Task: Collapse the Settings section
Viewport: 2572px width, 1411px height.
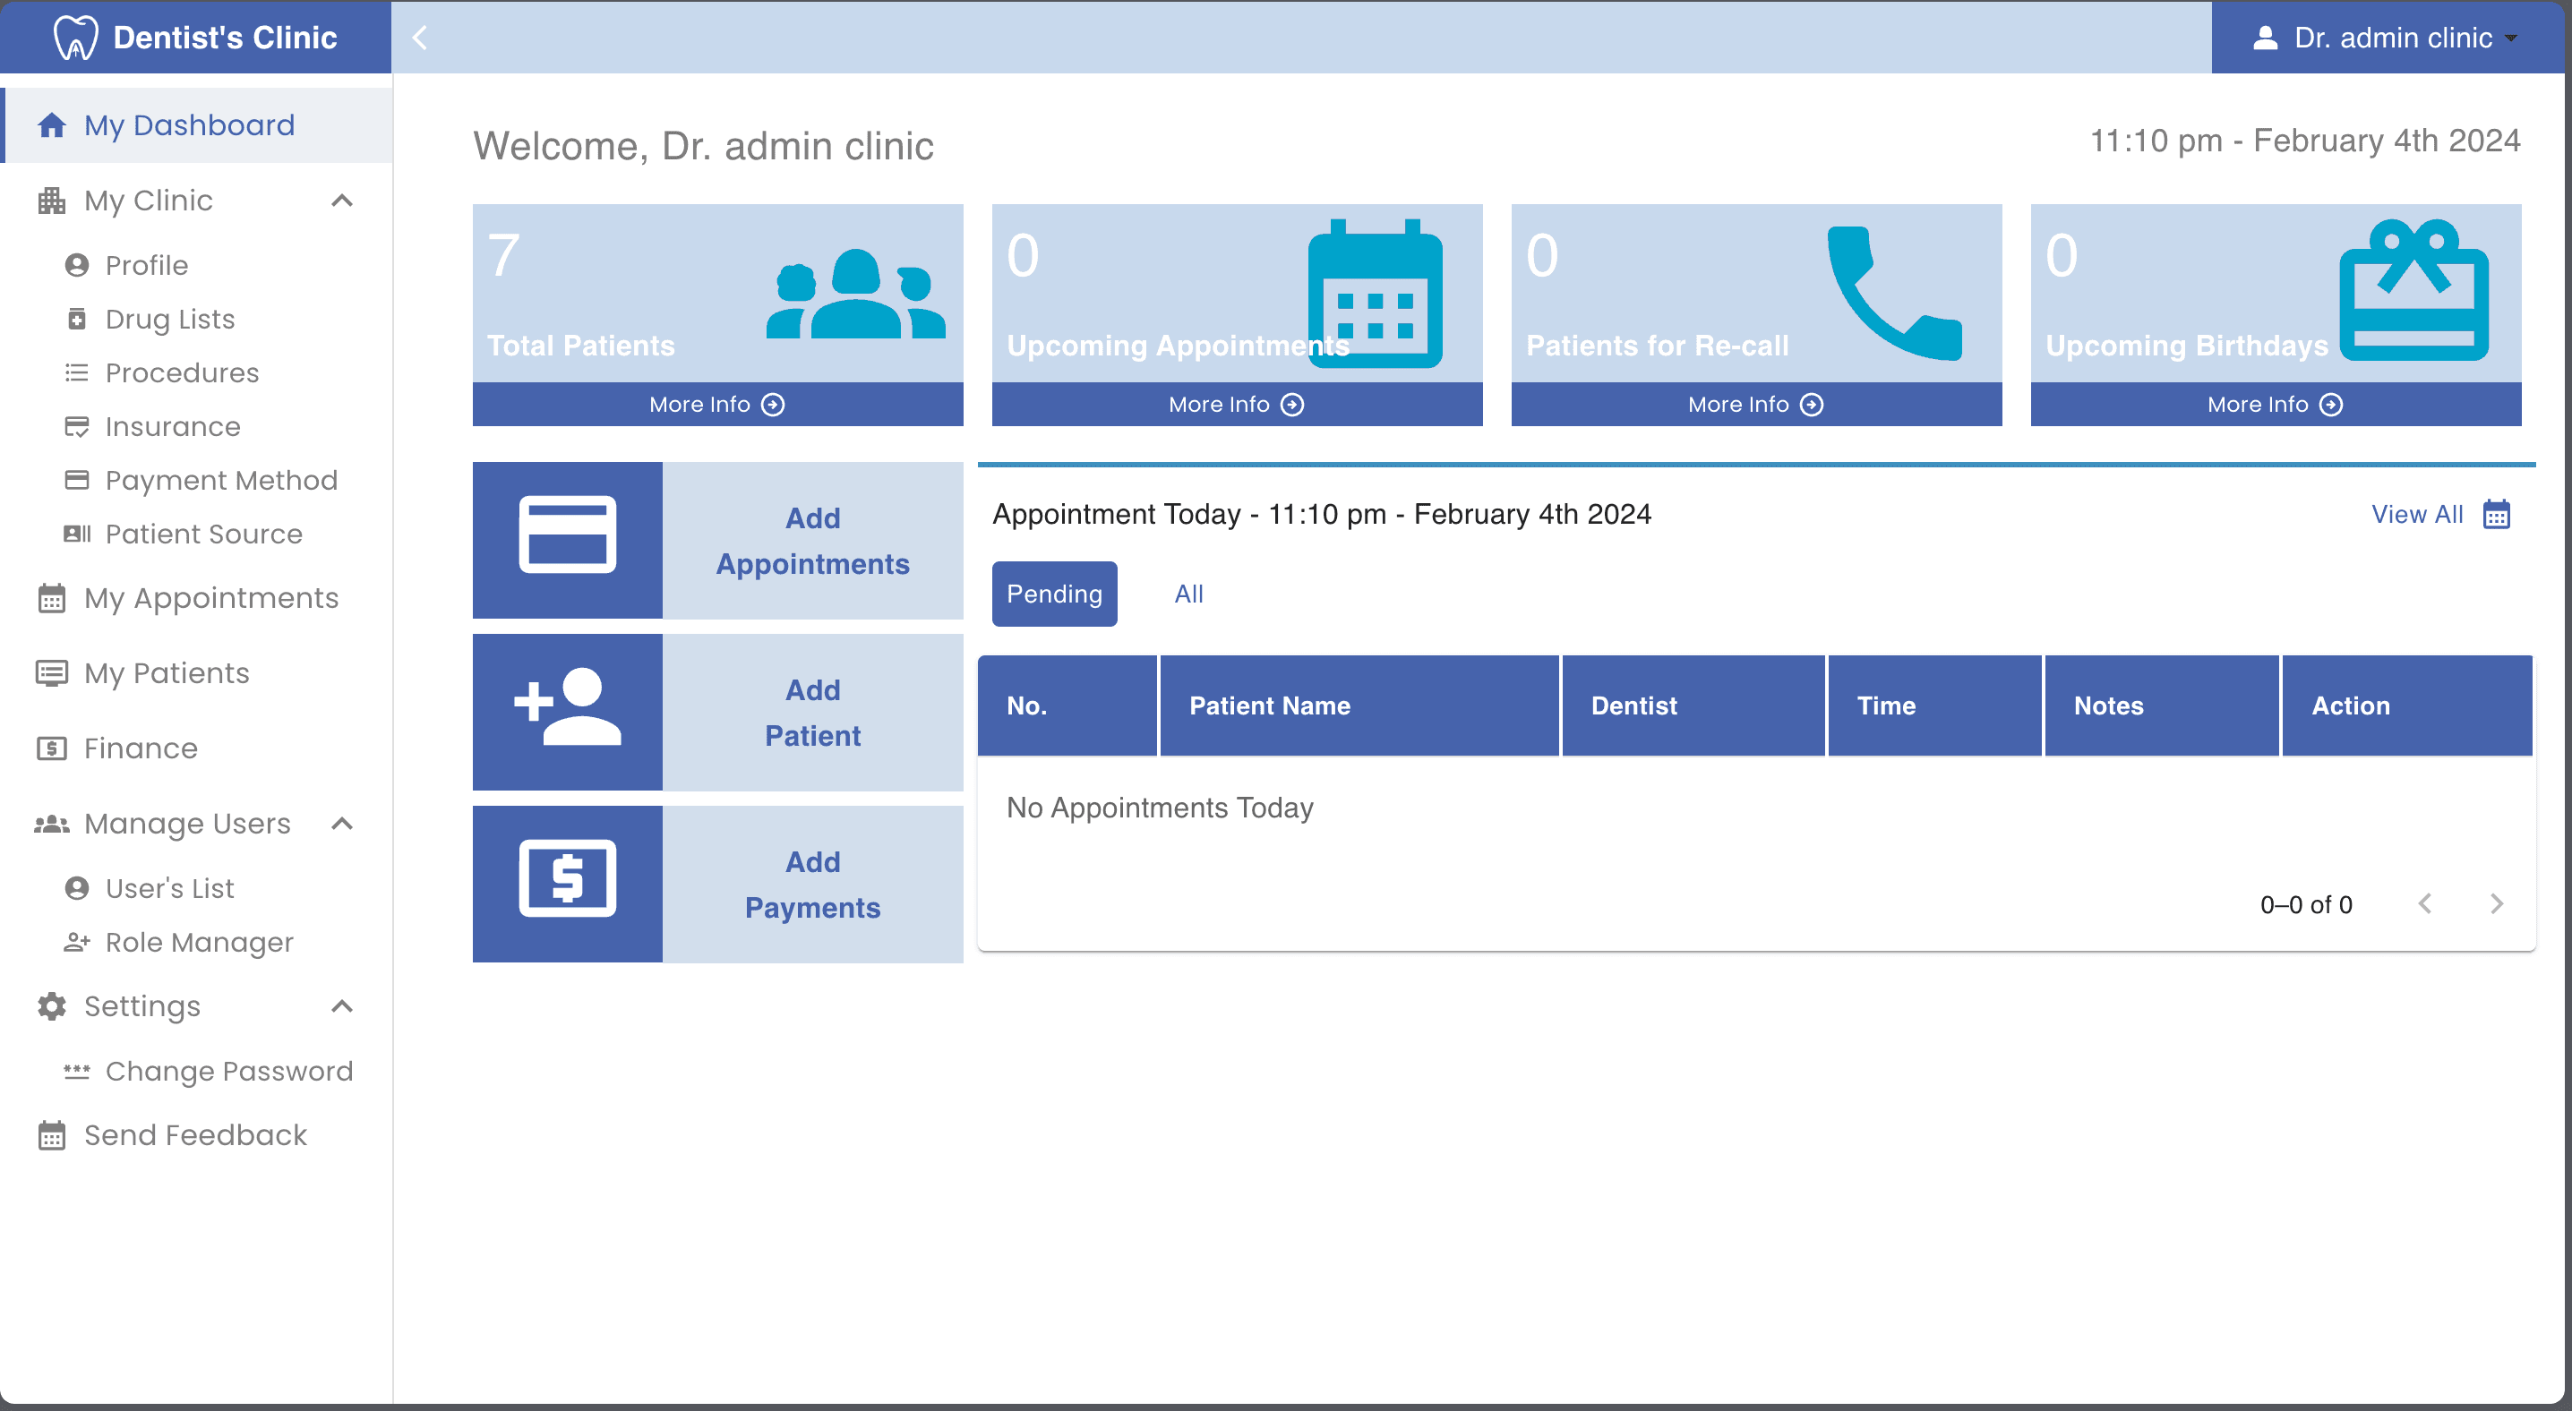Action: click(x=342, y=1005)
